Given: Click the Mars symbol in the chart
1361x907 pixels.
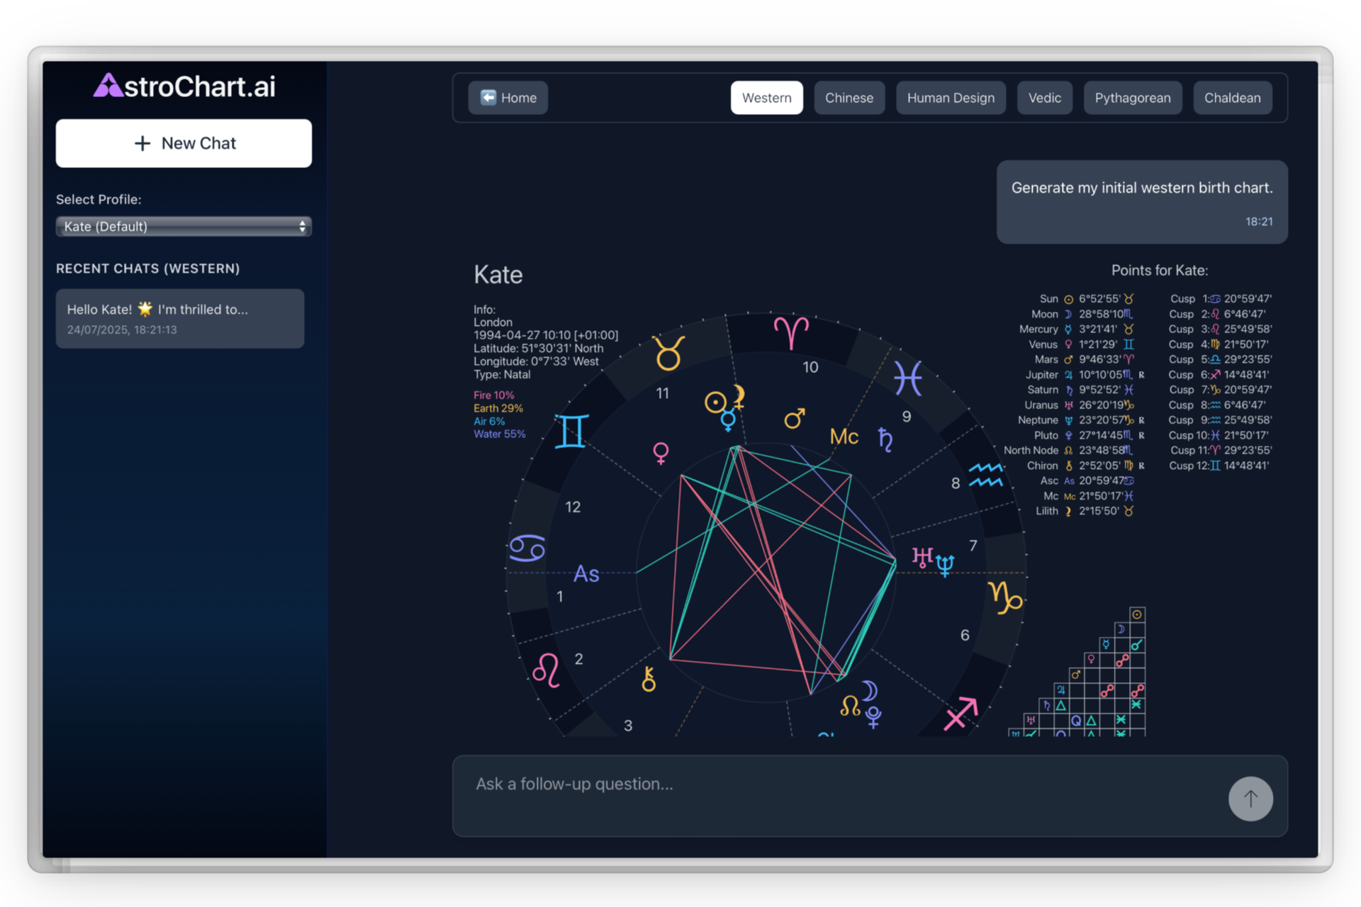Looking at the screenshot, I should click(795, 418).
